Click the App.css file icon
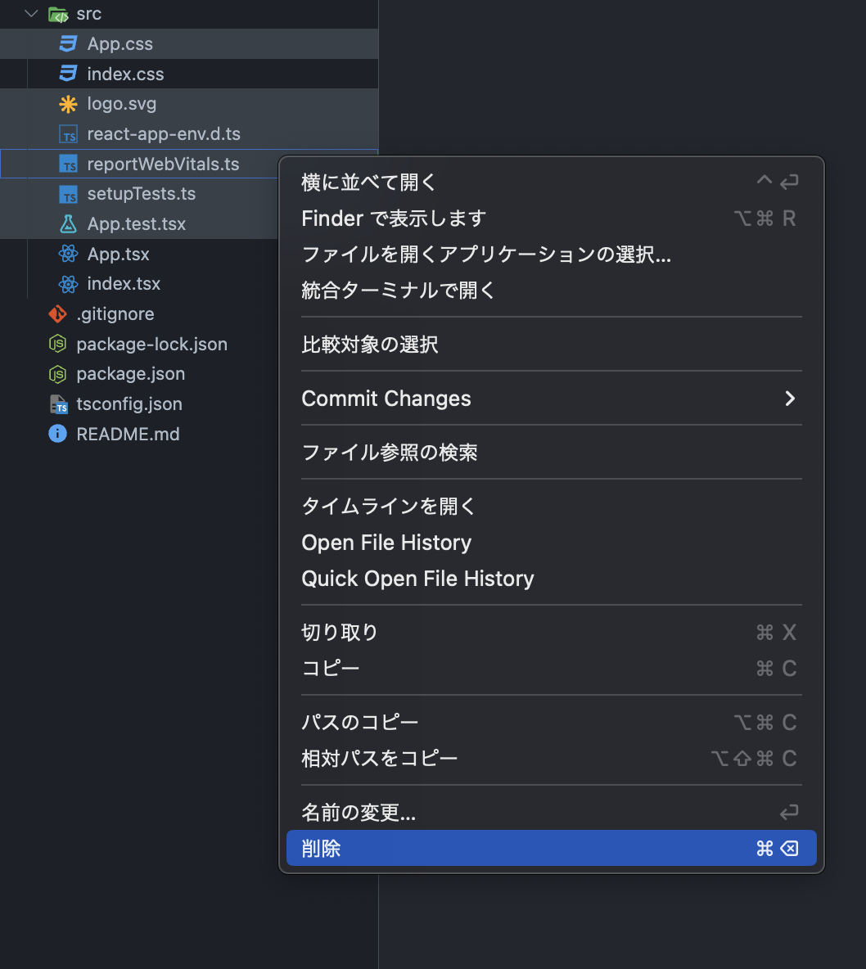Image resolution: width=866 pixels, height=969 pixels. [x=68, y=44]
